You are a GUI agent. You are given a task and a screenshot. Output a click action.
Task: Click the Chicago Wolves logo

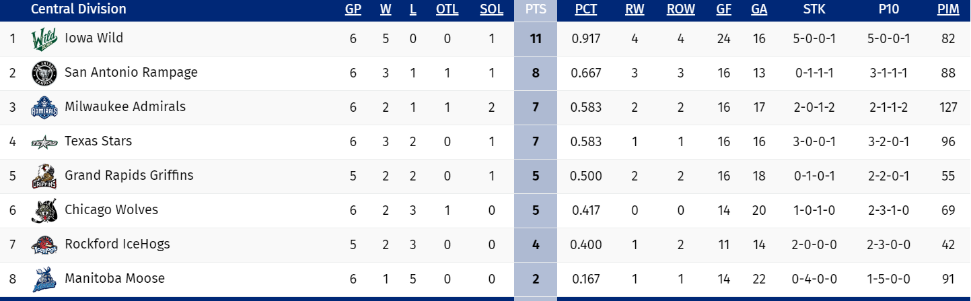pyautogui.click(x=40, y=211)
